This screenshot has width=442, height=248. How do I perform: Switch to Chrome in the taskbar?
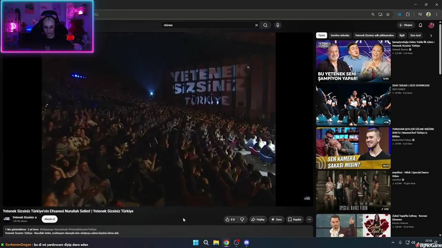click(226, 242)
